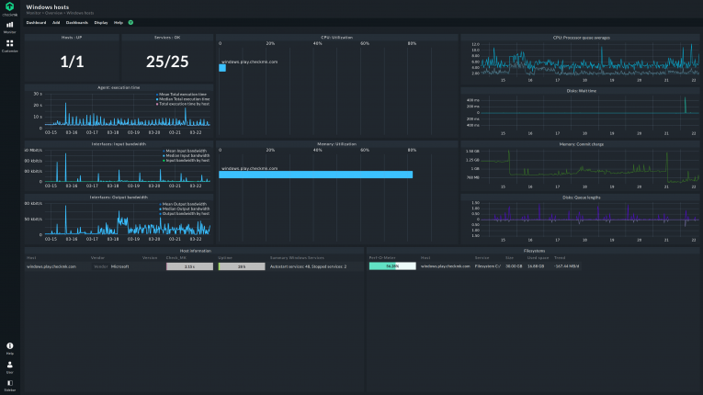Open the Monitor sidebar menu
703x395 pixels.
(x=9, y=27)
